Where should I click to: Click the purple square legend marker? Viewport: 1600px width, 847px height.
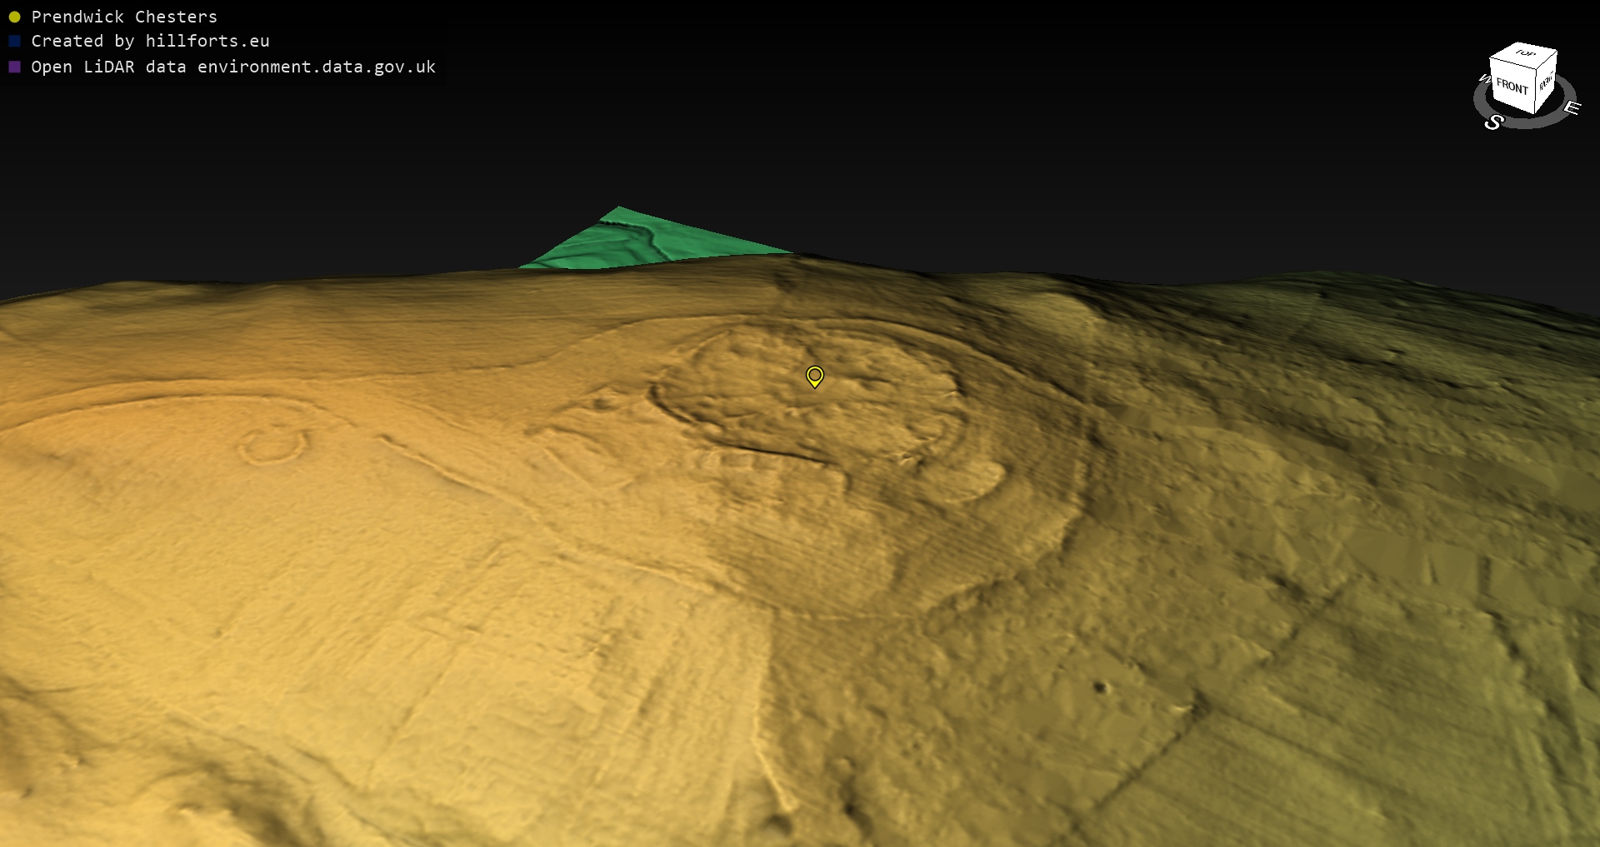pyautogui.click(x=14, y=67)
